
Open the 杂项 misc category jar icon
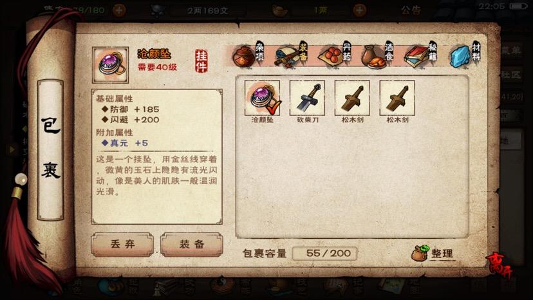click(x=248, y=55)
